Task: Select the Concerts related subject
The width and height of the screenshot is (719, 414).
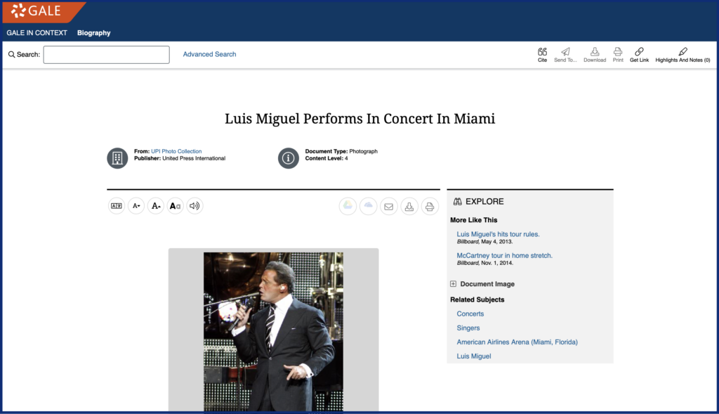Action: click(470, 313)
